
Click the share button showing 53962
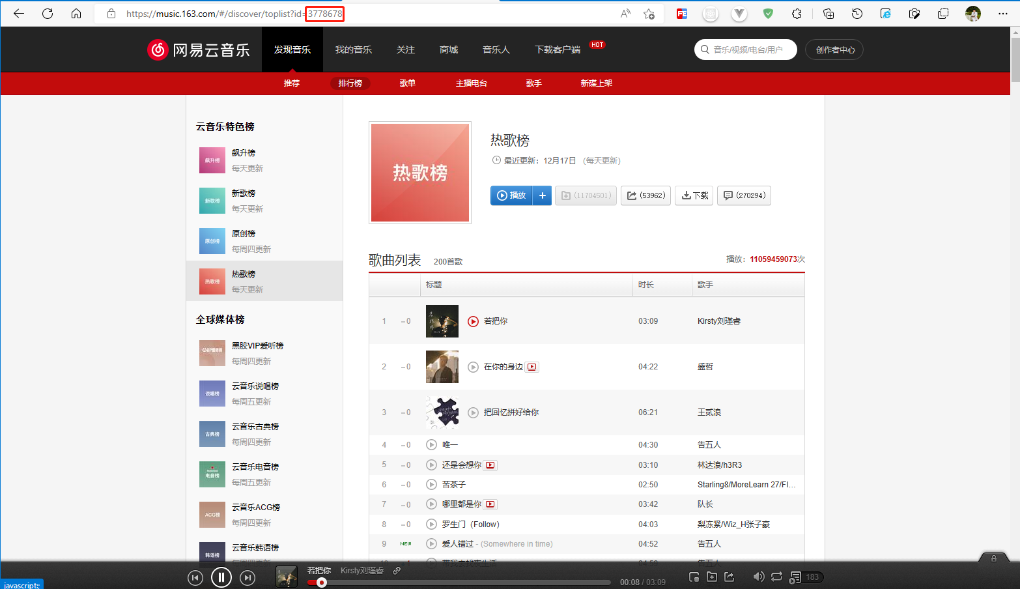645,195
